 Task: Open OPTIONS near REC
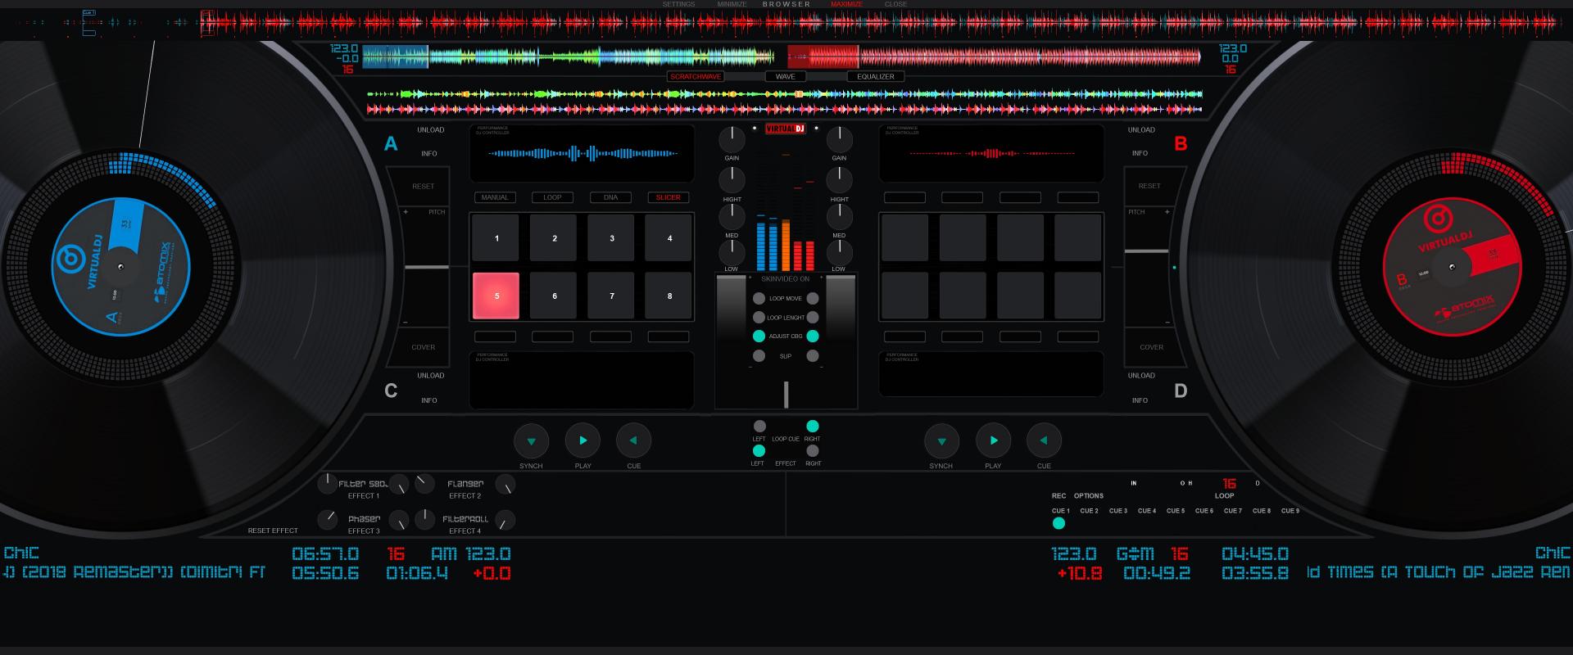[1089, 495]
